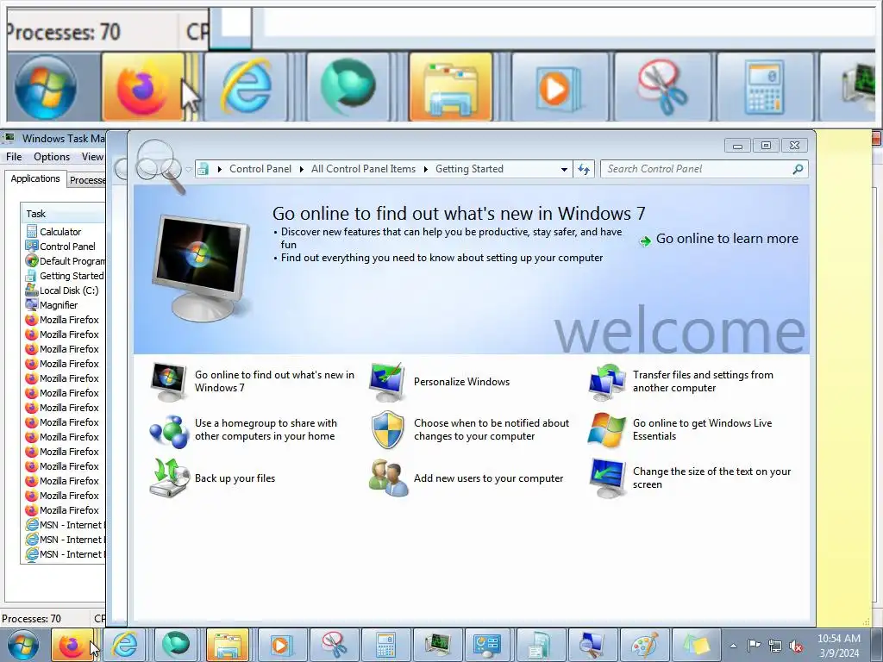The height and width of the screenshot is (662, 883).
Task: Expand breadcrumb arrow after Control Panel
Action: pos(302,170)
